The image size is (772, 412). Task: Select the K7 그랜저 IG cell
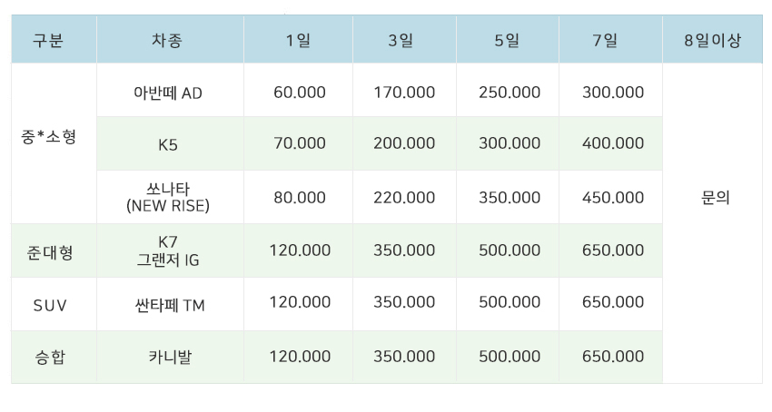pos(169,250)
